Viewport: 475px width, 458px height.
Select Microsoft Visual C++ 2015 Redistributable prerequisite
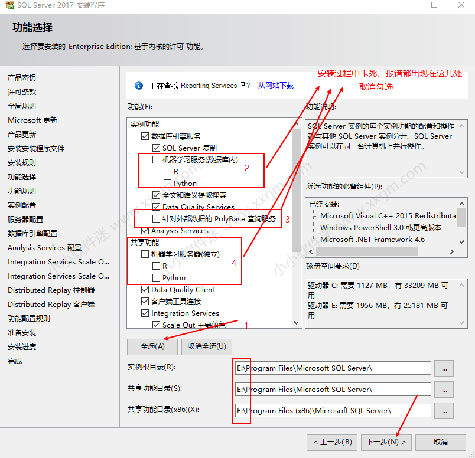[388, 216]
